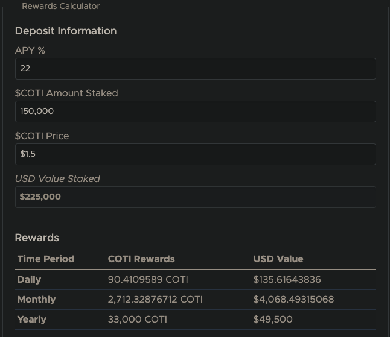The image size is (390, 337).
Task: Click the USD Value column header
Action: (278, 259)
